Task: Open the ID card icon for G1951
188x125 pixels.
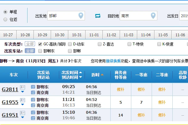Action: 23,113
